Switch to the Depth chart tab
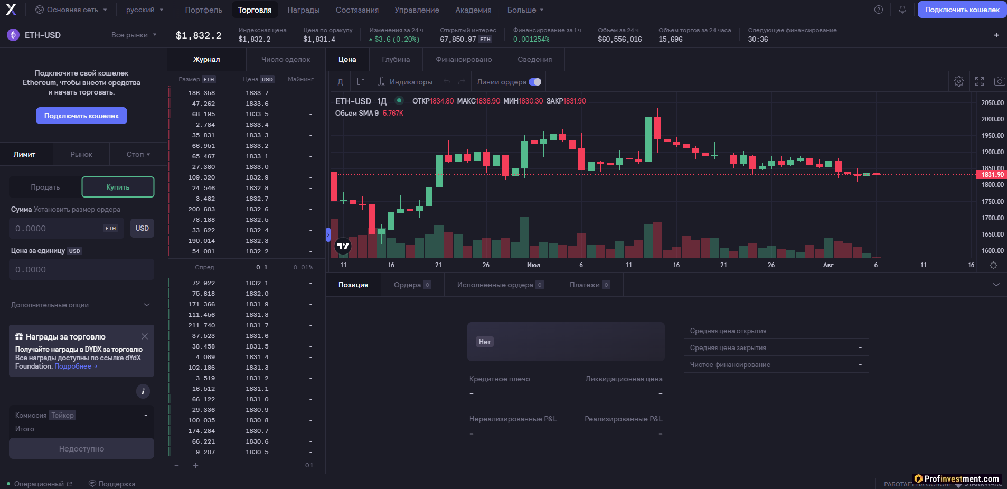This screenshot has width=1007, height=489. tap(396, 59)
